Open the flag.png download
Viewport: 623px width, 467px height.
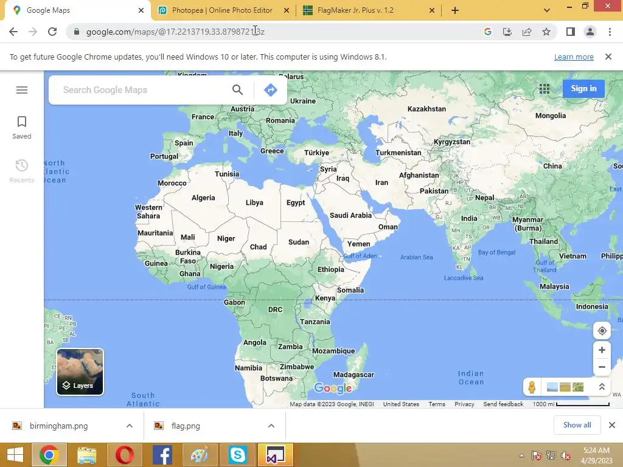[186, 426]
